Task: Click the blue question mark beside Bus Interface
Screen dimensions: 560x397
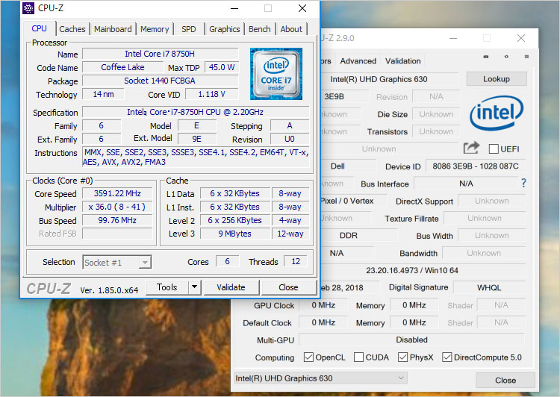Action: click(x=523, y=183)
